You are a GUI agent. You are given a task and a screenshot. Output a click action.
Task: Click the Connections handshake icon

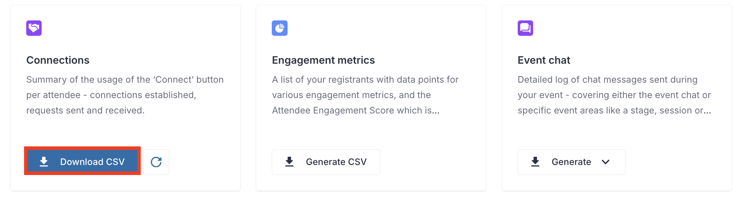click(x=34, y=28)
